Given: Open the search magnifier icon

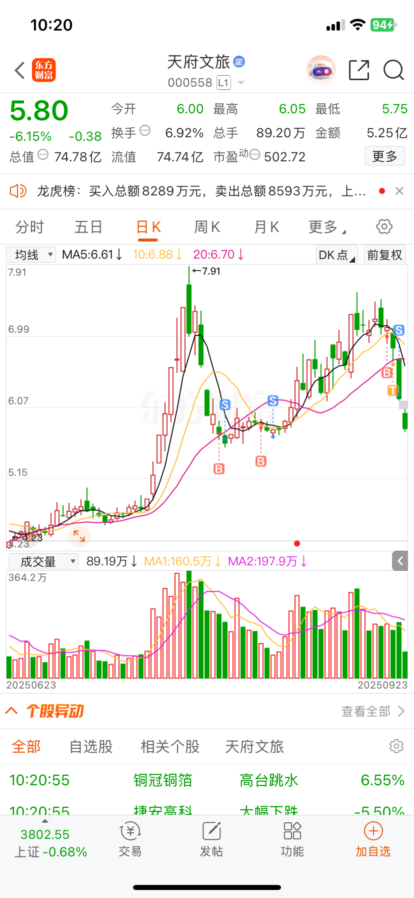Looking at the screenshot, I should pos(393,70).
